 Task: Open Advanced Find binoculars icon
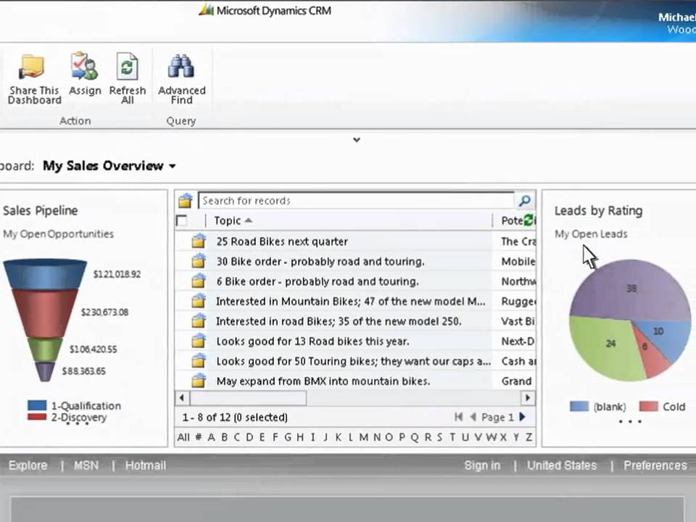coord(181,67)
